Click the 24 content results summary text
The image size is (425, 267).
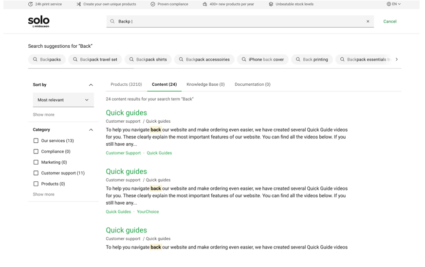149,99
